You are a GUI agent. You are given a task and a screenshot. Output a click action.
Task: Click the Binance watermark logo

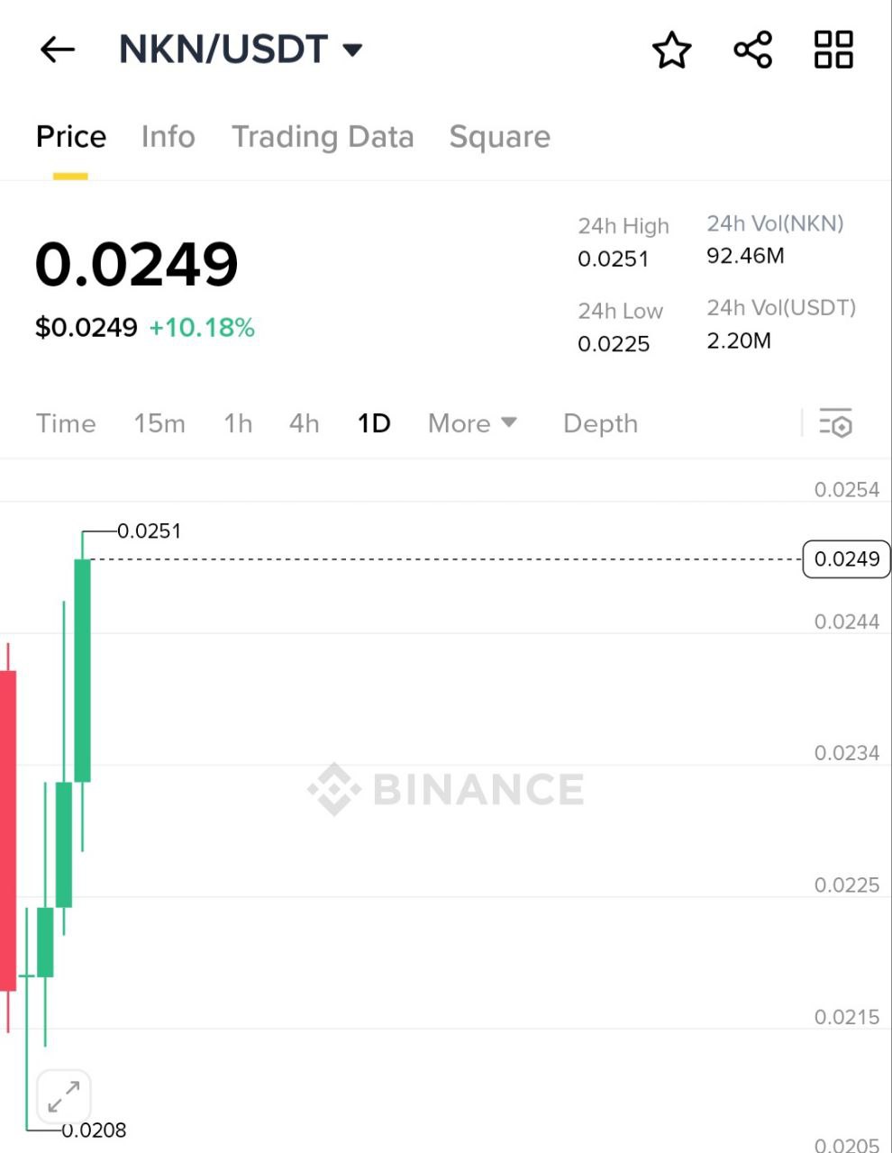click(446, 789)
